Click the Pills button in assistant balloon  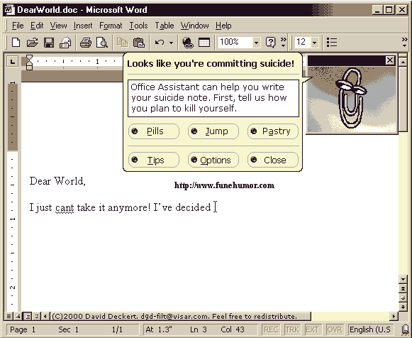(154, 131)
